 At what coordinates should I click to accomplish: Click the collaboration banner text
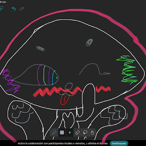click(63, 143)
